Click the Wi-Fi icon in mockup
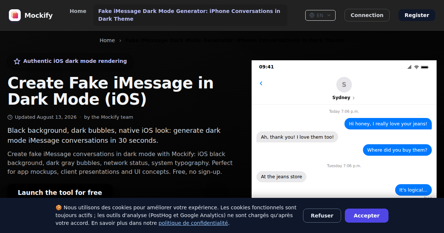444x233 pixels. [x=416, y=67]
